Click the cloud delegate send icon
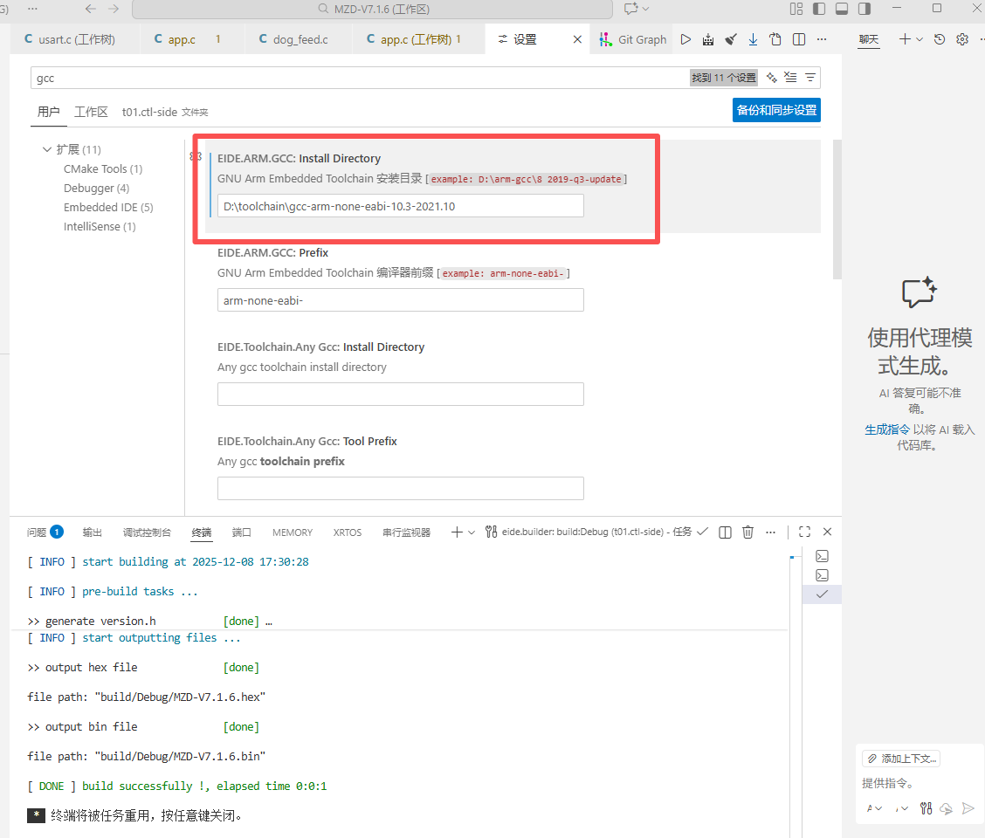Screen dimensions: 985x838 pyautogui.click(x=946, y=808)
